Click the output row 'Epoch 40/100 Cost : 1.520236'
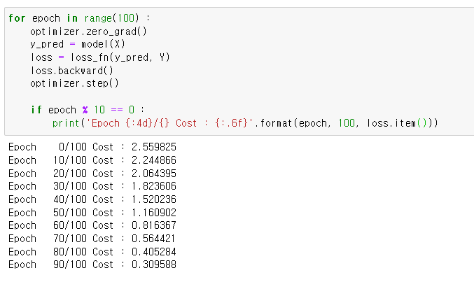 tap(92, 199)
